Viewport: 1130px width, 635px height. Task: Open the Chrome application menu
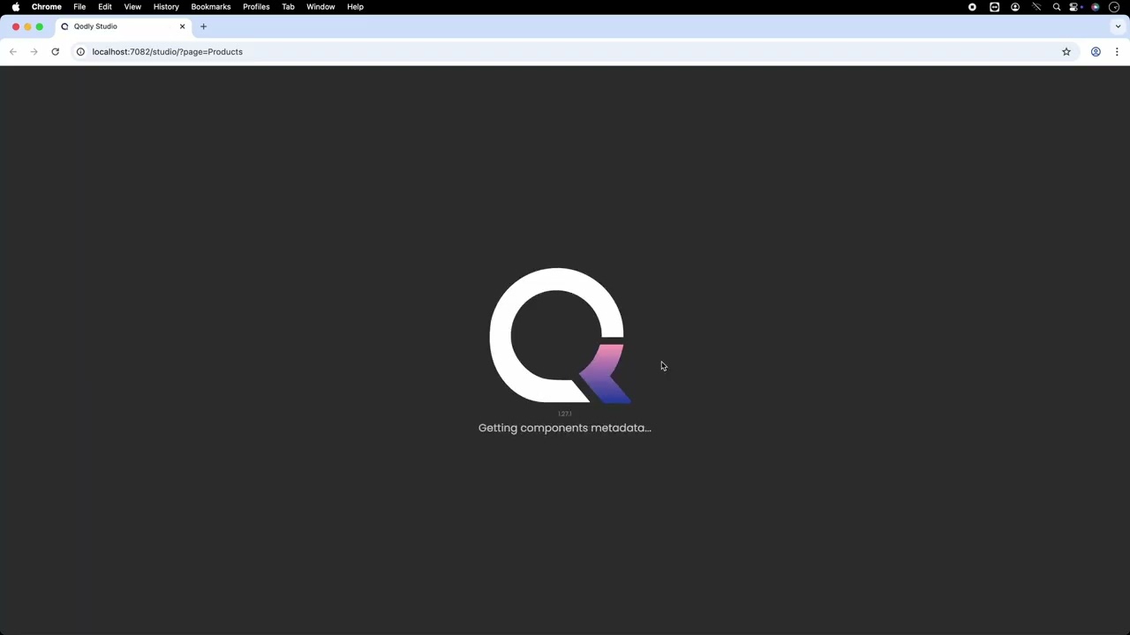pos(47,7)
